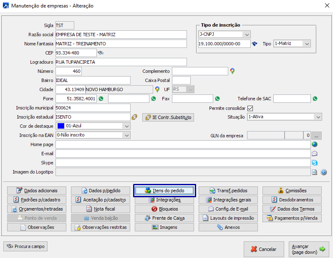Open the Inscrição na EAN dropdown
This screenshot has width=333, height=258.
pos(126,135)
